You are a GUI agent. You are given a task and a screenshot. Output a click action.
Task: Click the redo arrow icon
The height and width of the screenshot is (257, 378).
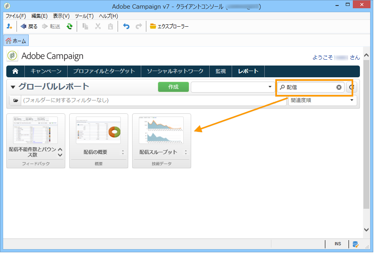138,26
